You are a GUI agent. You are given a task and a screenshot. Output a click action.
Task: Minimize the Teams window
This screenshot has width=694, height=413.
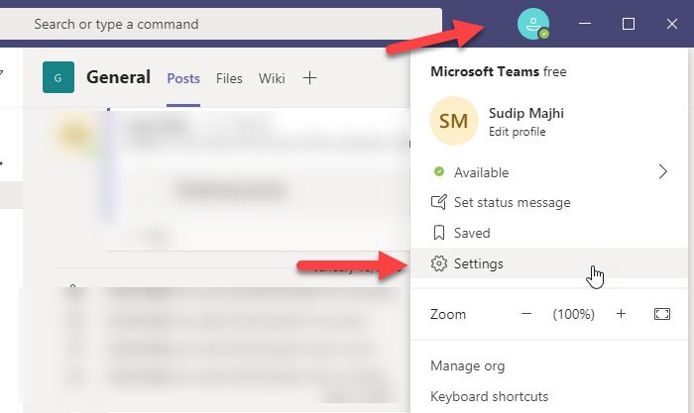click(585, 24)
